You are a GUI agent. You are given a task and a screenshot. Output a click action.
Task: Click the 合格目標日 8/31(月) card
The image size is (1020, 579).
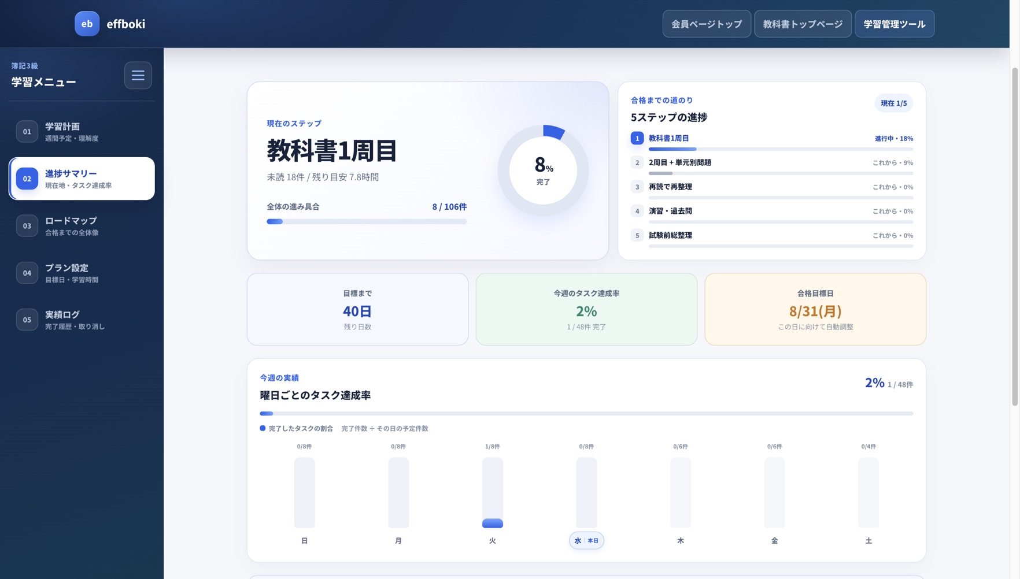click(x=815, y=309)
